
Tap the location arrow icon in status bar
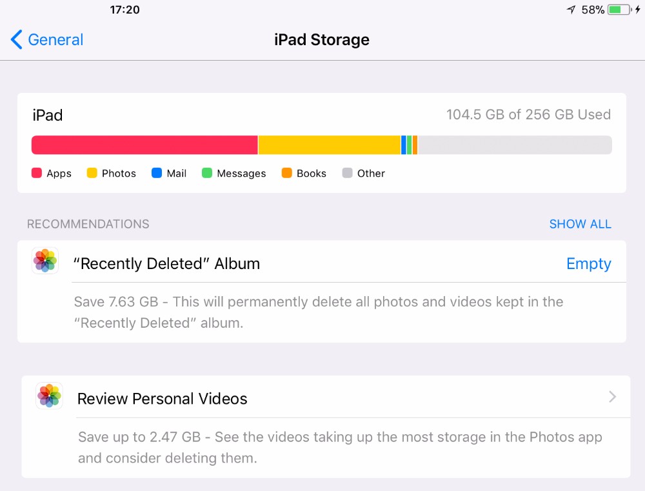pyautogui.click(x=571, y=10)
